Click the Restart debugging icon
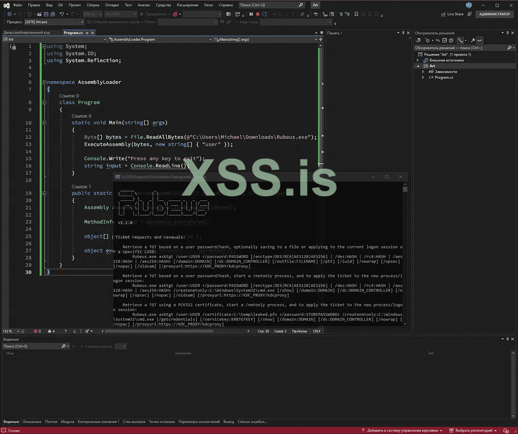This screenshot has width=518, height=434. coord(264,14)
